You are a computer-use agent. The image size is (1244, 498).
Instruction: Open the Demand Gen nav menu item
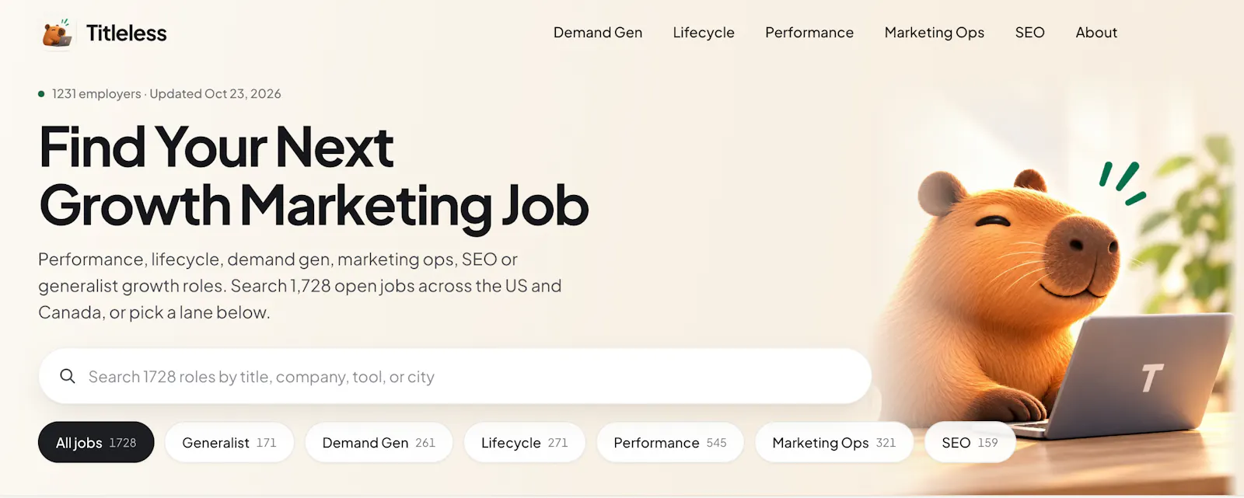[x=598, y=33]
